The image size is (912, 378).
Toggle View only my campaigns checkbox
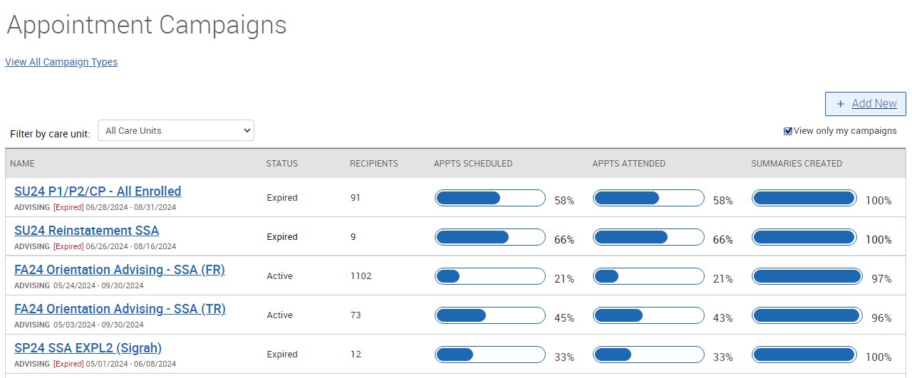787,131
